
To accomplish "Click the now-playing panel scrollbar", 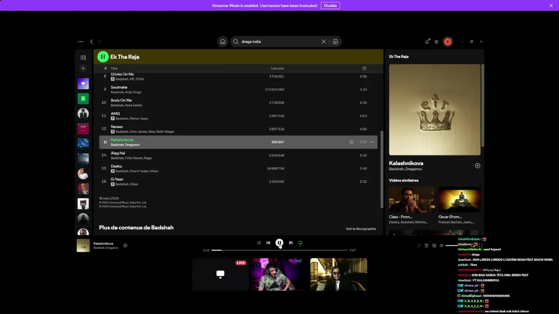I will pyautogui.click(x=483, y=106).
